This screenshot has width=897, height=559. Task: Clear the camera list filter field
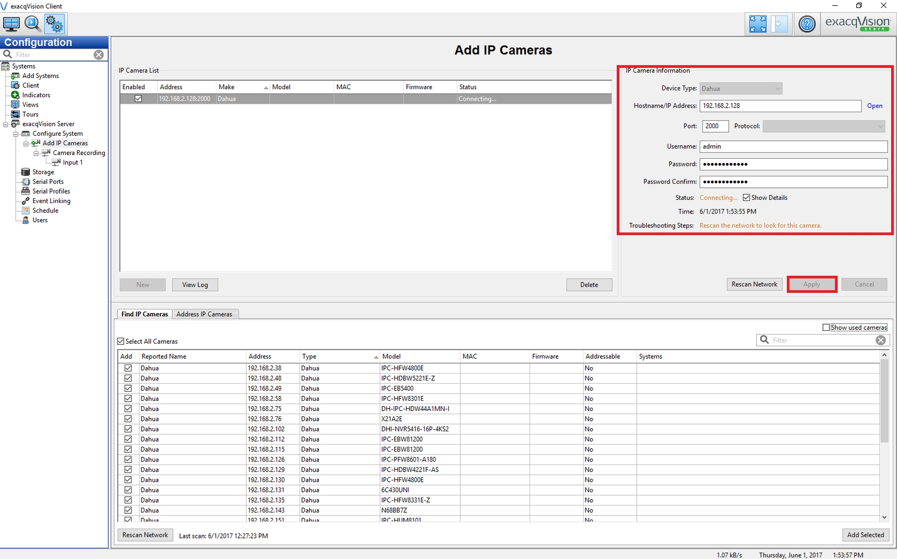tap(880, 340)
